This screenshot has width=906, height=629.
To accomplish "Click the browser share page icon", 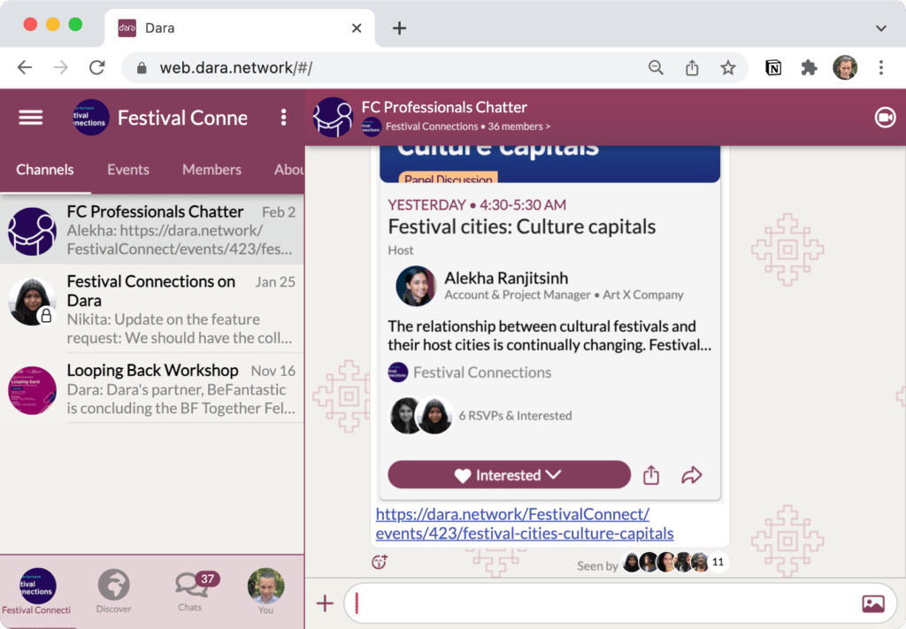I will coord(692,67).
